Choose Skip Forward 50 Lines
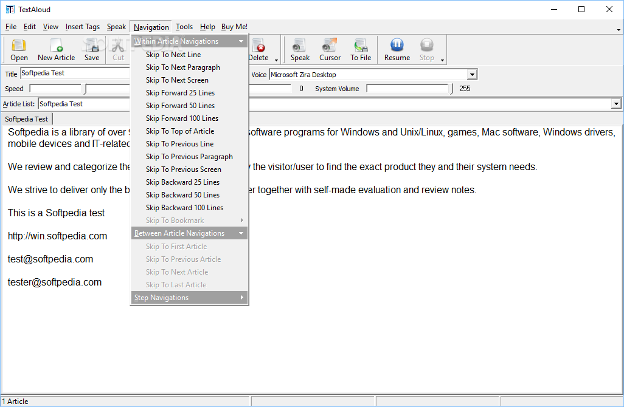This screenshot has width=624, height=407. tap(189, 105)
